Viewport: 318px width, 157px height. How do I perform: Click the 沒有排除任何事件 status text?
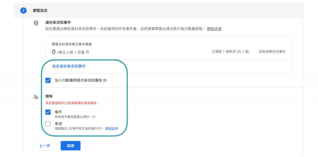[272, 52]
